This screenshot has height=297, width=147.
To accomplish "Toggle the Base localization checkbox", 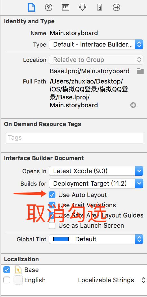I will (x=7, y=270).
